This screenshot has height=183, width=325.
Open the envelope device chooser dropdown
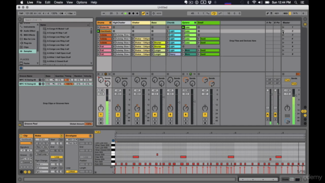(x=72, y=140)
